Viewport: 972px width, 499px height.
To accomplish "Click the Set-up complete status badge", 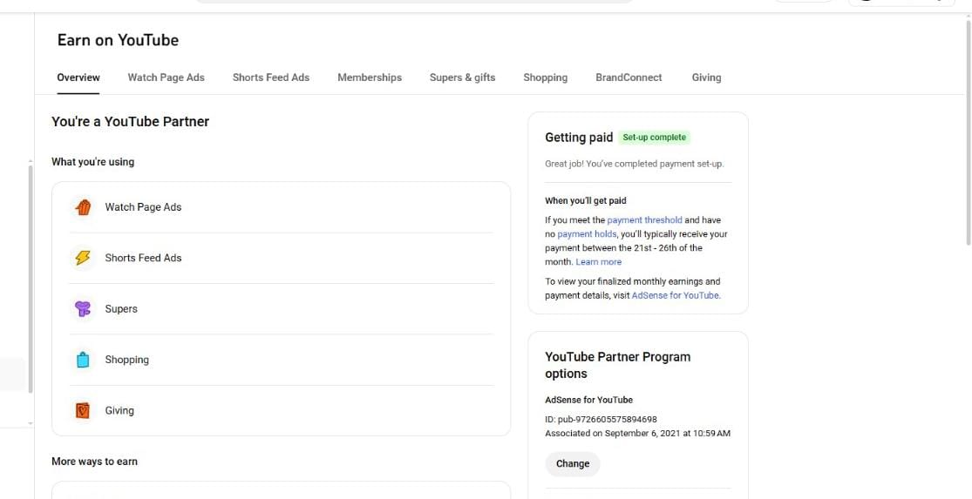I will coord(654,138).
